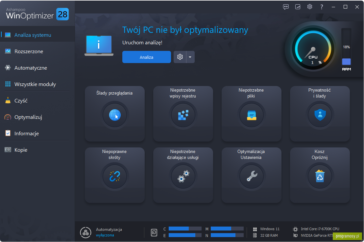Open Optymalizacja Ustawienia wrench icon
364x242 pixels.
tap(252, 176)
